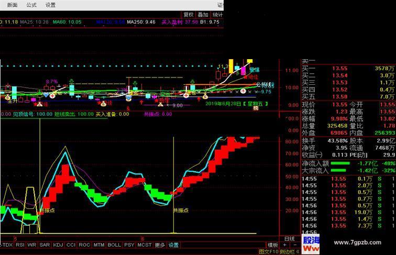Click the minus zoom-out button
396x255 pixels.
tap(295, 245)
